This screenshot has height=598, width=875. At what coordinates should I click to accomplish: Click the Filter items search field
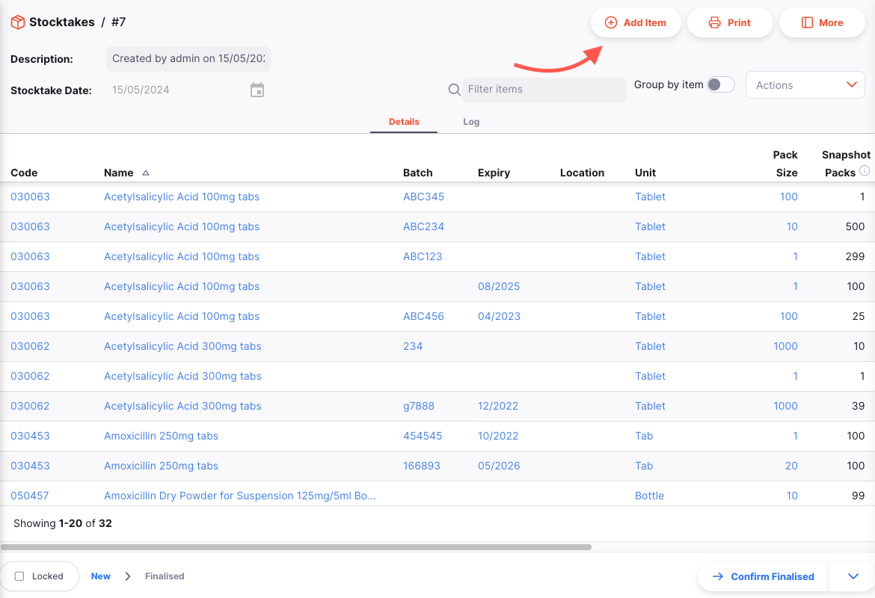pyautogui.click(x=544, y=89)
